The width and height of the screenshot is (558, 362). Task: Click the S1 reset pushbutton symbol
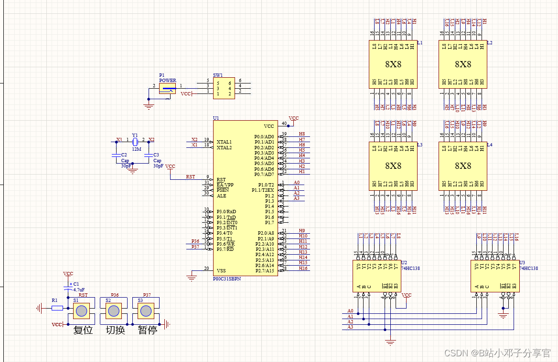click(82, 311)
